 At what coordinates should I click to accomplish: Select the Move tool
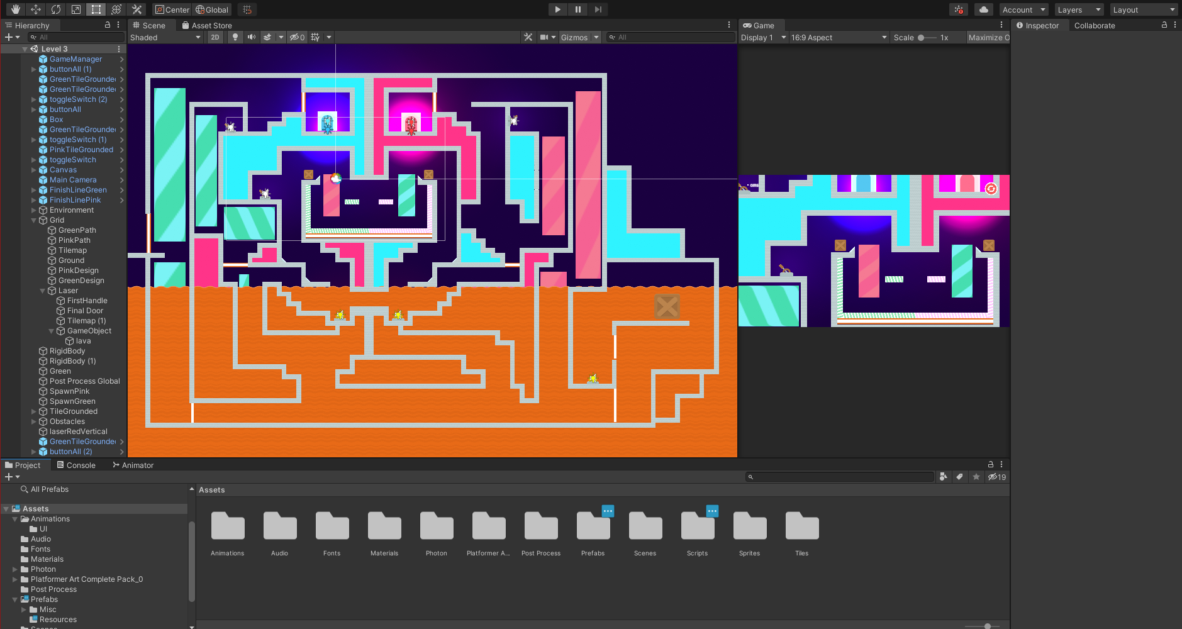(35, 9)
